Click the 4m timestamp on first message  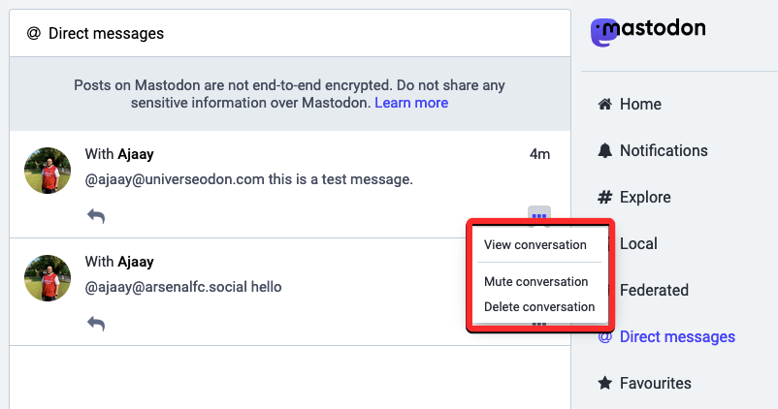coord(539,153)
